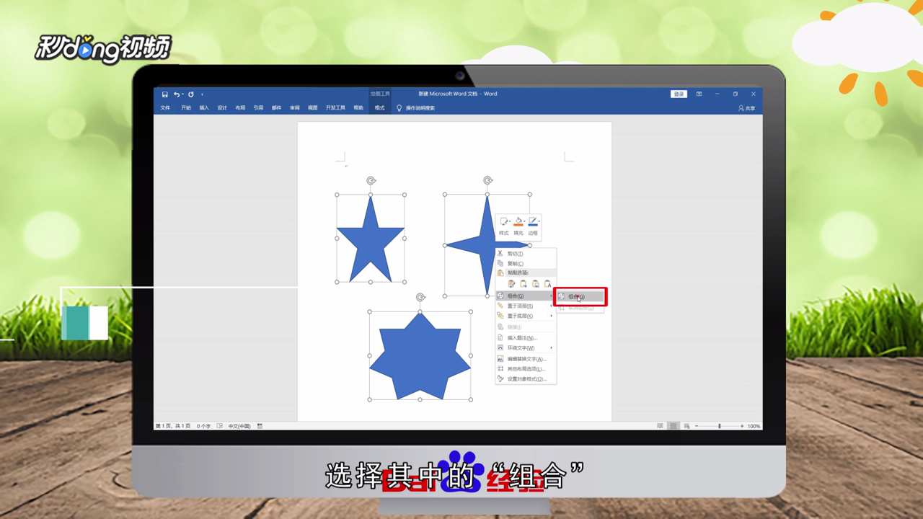The image size is (923, 519).
Task: Switch to Read Mode view icon
Action: pos(660,426)
